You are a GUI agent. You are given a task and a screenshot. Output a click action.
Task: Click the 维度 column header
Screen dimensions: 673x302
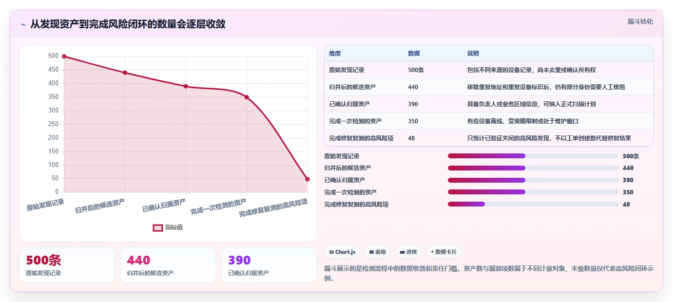(x=335, y=54)
